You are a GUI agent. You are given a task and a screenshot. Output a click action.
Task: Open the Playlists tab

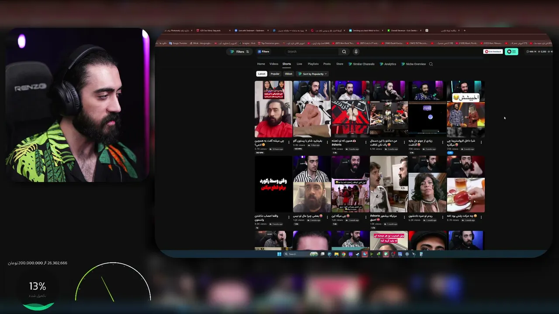coord(313,64)
